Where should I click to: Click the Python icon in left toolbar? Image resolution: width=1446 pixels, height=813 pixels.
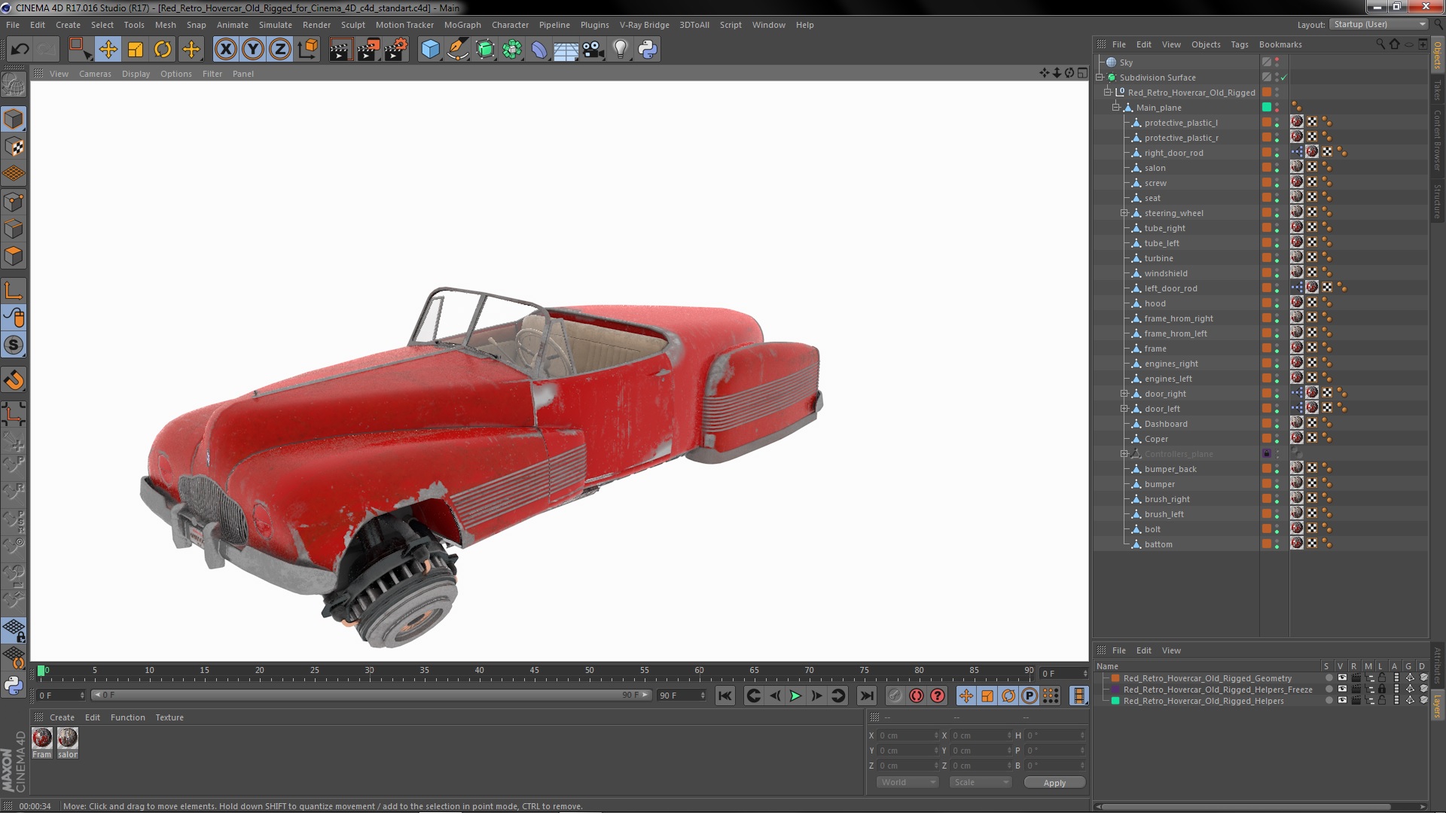14,685
